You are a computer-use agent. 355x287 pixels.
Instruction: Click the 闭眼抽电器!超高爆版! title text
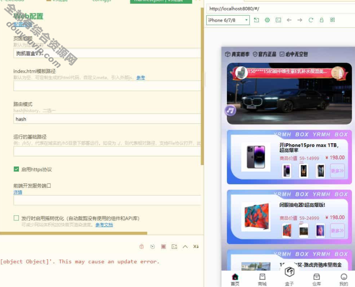[302, 205]
